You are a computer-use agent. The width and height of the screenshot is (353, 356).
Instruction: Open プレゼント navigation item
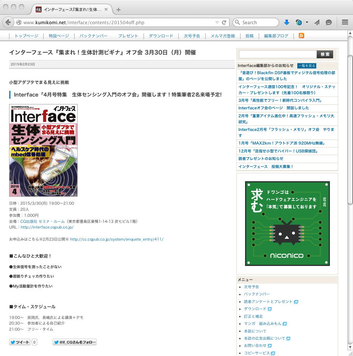coord(128,36)
